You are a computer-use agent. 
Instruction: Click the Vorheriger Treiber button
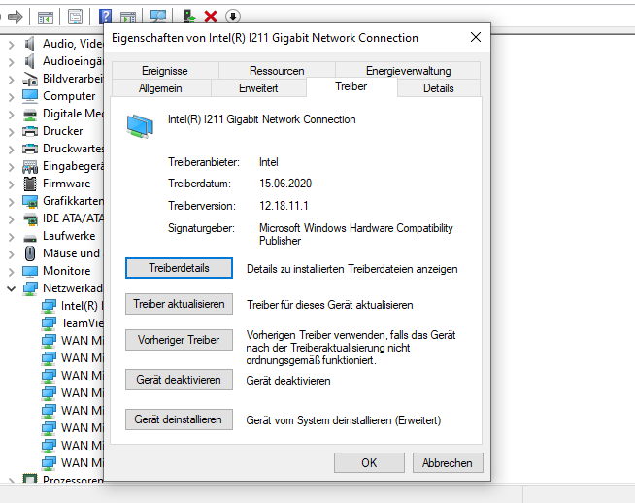pos(179,340)
